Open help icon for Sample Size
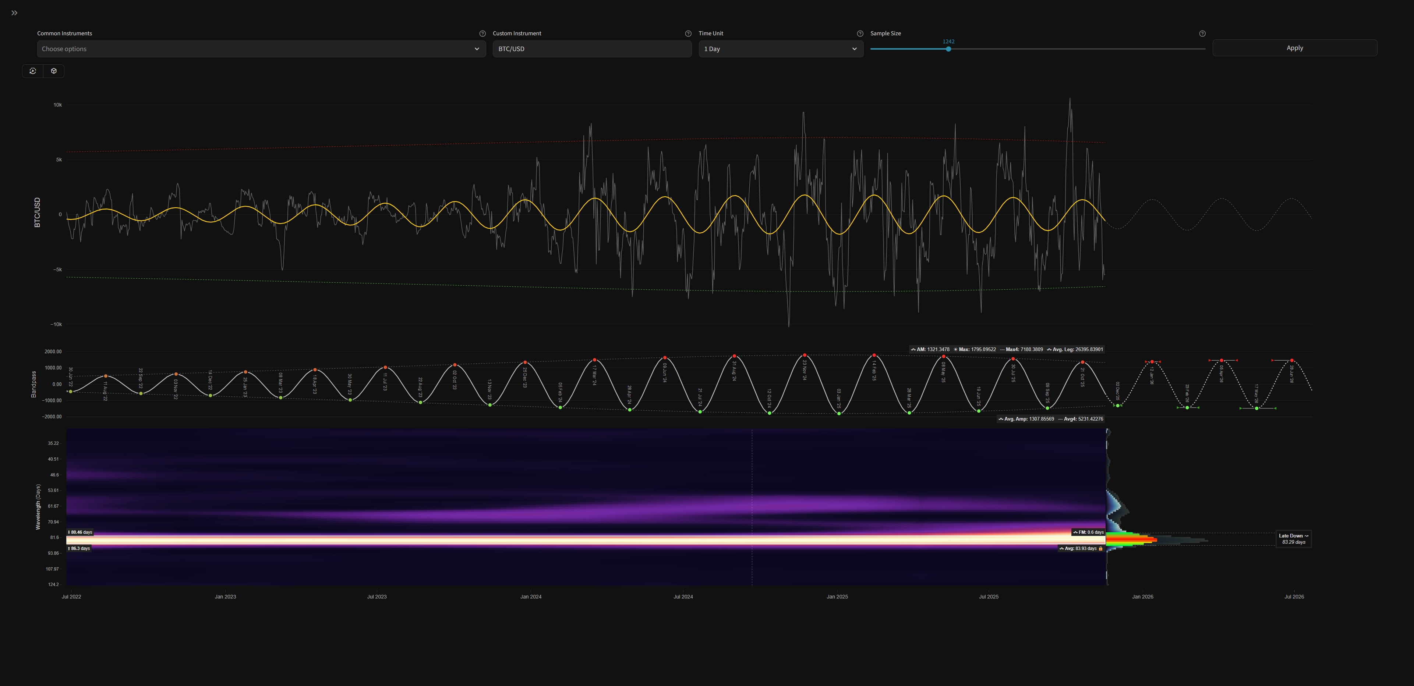This screenshot has width=1414, height=686. tap(1202, 33)
